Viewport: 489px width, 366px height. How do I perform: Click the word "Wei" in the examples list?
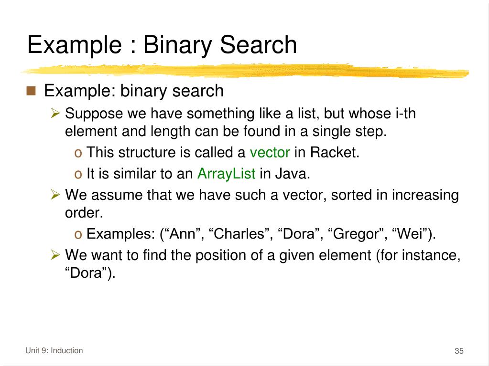click(x=410, y=234)
